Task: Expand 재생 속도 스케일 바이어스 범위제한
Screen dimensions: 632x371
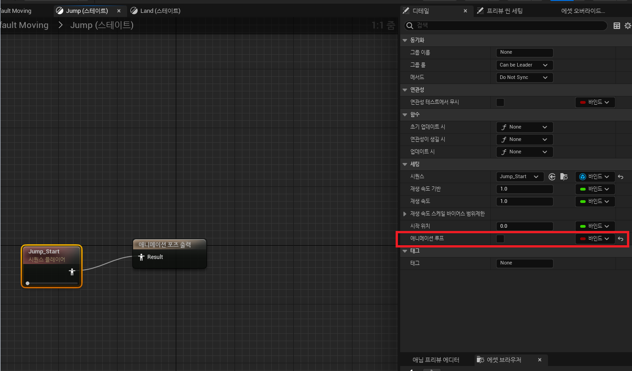Action: pos(405,214)
